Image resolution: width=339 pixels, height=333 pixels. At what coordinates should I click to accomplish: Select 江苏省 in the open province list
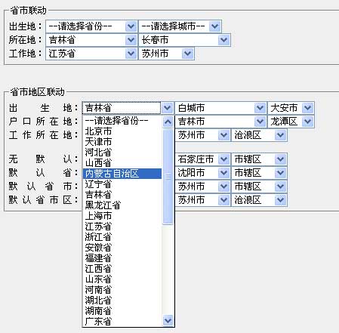pyautogui.click(x=122, y=227)
